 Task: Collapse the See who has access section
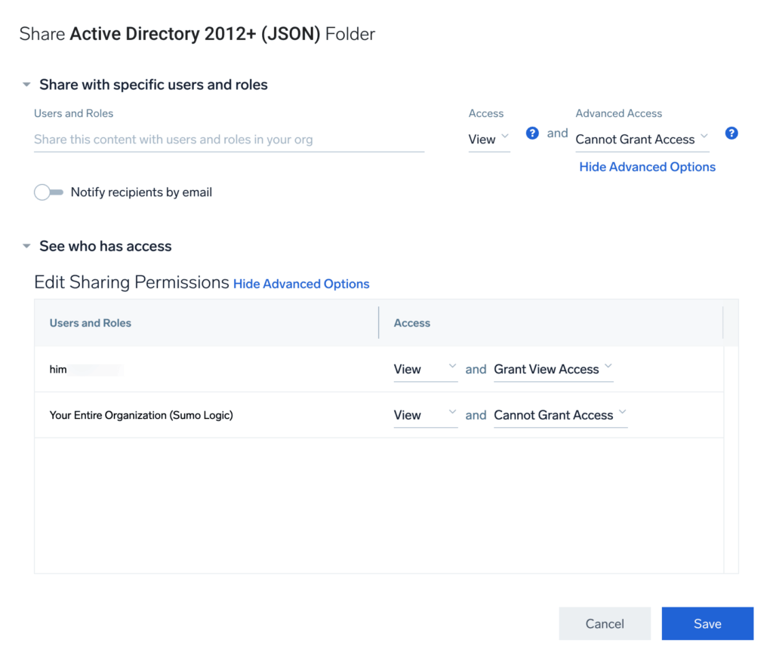point(26,246)
